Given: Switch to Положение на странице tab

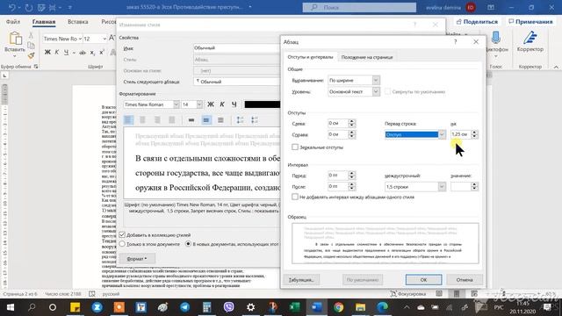Looking at the screenshot, I should coord(367,57).
